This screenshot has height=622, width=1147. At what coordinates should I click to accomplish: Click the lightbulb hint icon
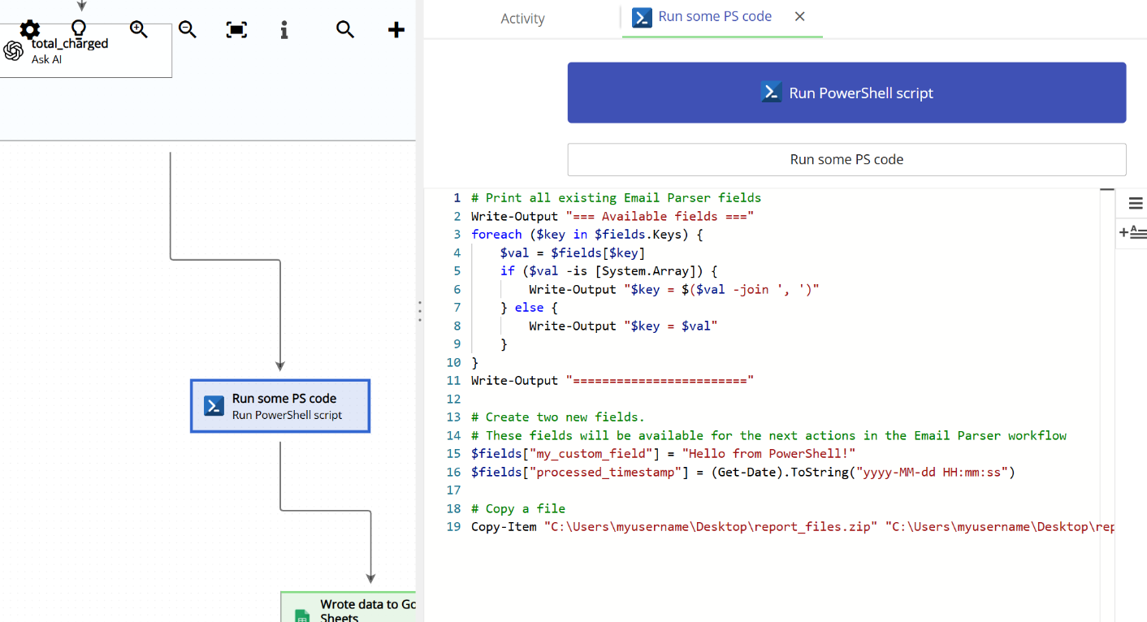tap(79, 28)
